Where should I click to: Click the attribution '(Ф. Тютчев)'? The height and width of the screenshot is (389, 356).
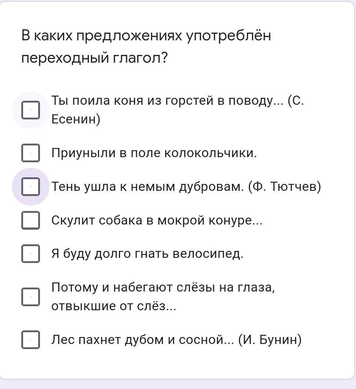click(x=285, y=186)
